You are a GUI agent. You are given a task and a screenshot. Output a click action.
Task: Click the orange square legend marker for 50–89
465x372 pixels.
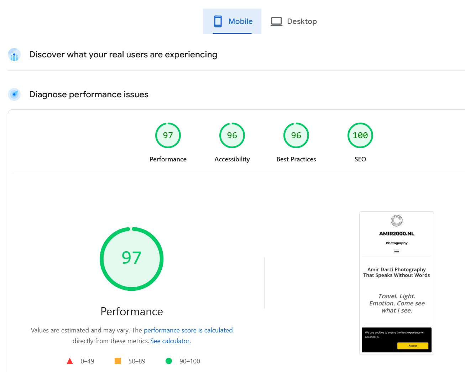point(117,361)
